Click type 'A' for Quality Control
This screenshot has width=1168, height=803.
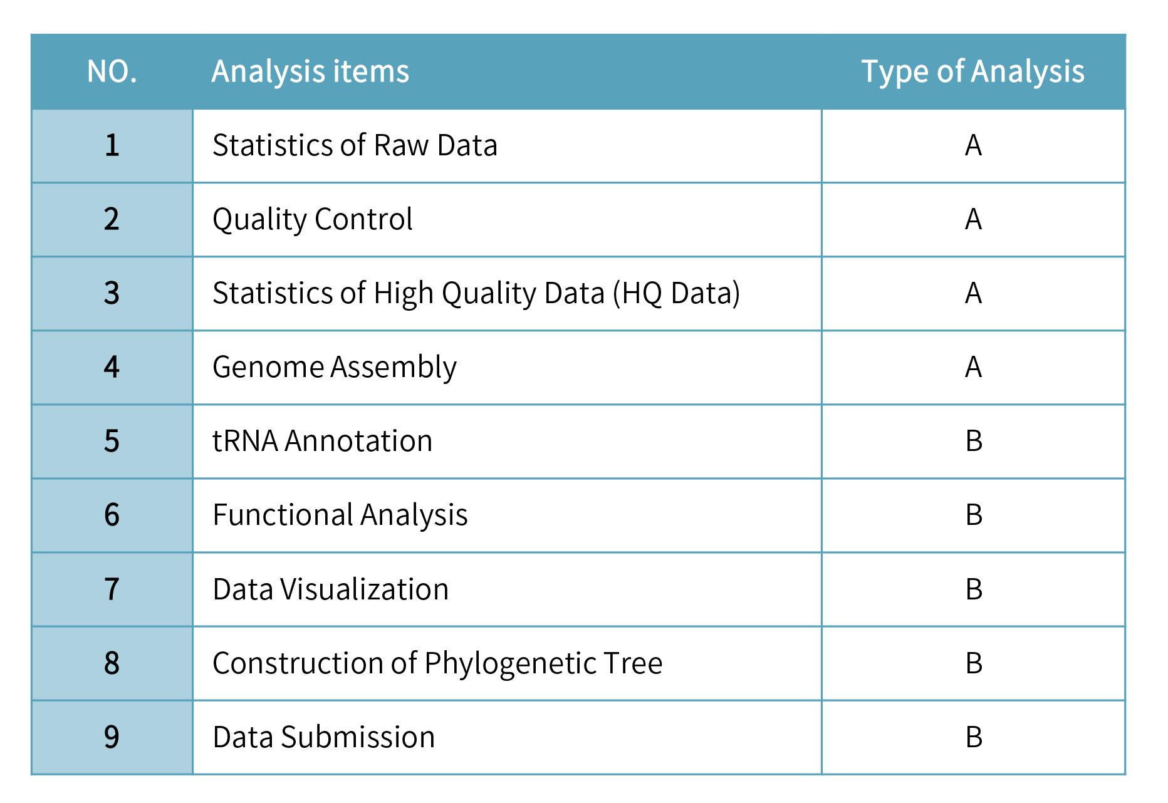[973, 219]
